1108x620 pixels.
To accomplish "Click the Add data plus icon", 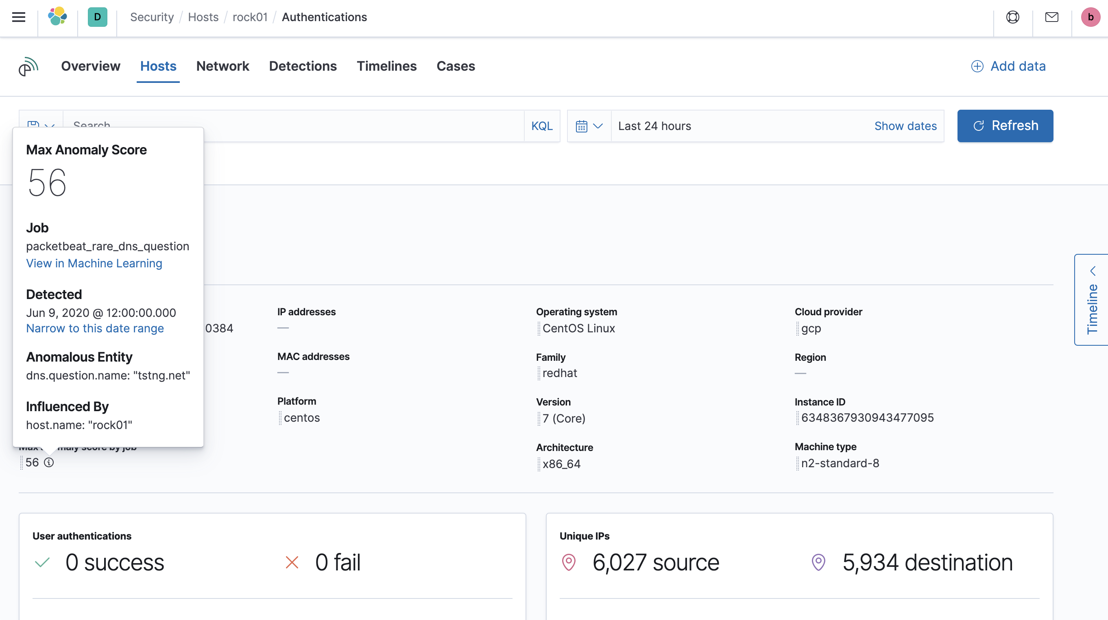I will [978, 66].
